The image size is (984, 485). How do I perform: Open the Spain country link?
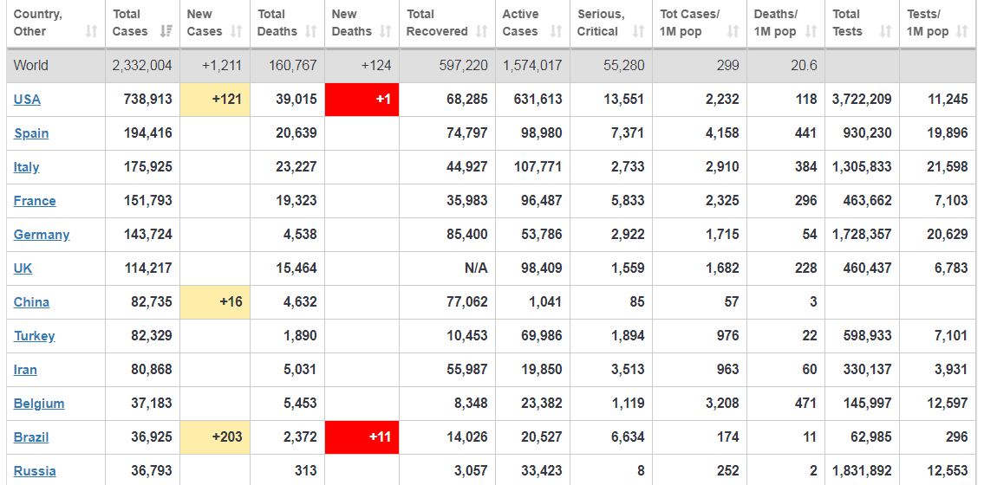[x=31, y=133]
